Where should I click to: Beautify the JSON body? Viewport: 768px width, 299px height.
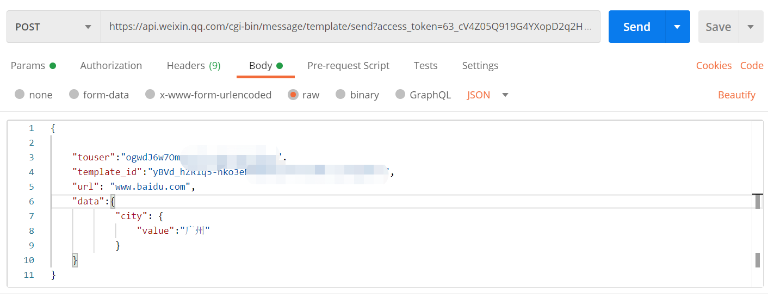[x=736, y=95]
